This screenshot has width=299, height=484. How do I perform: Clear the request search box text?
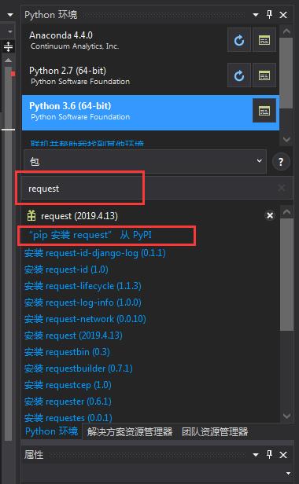pyautogui.click(x=282, y=188)
